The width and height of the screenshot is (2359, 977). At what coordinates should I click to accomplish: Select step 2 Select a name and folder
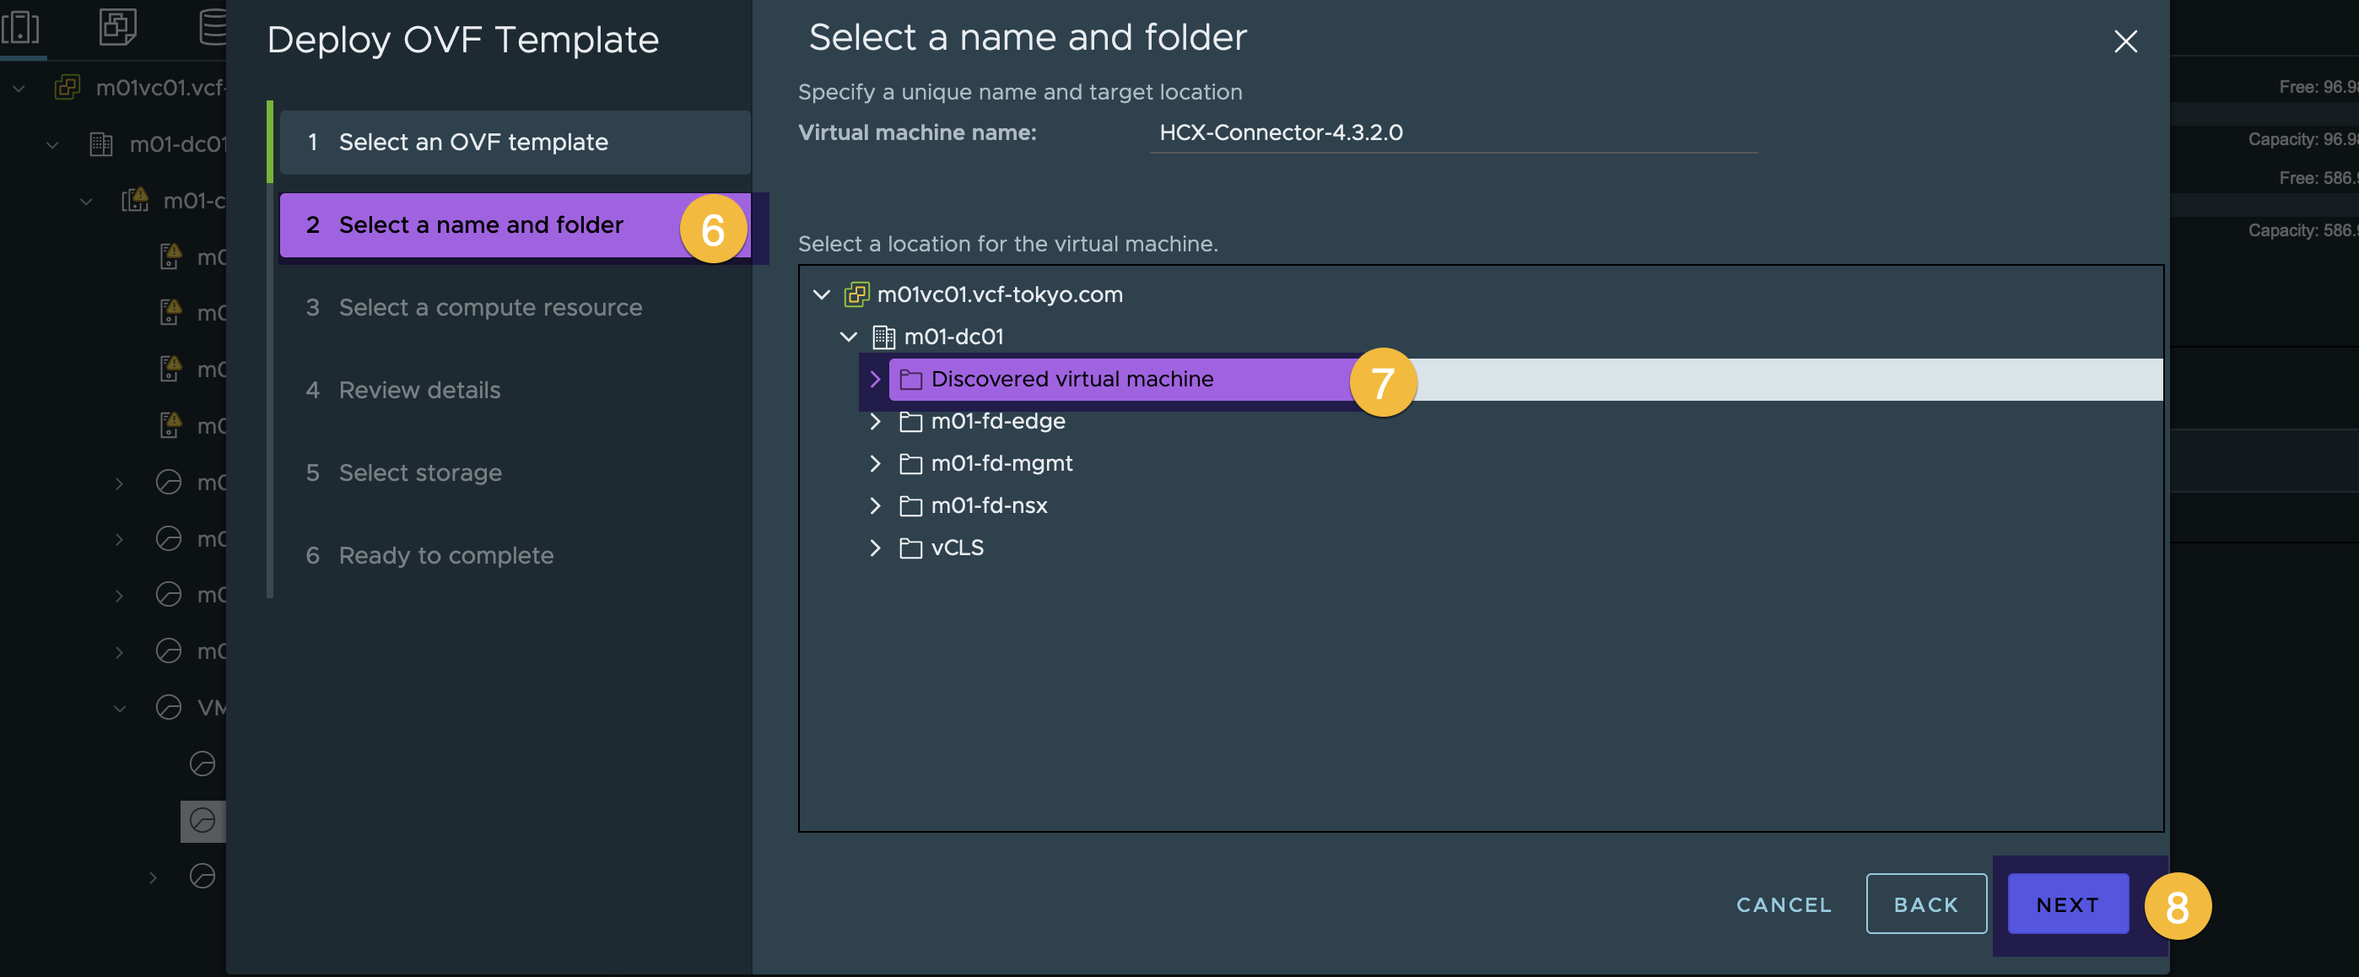pos(515,225)
